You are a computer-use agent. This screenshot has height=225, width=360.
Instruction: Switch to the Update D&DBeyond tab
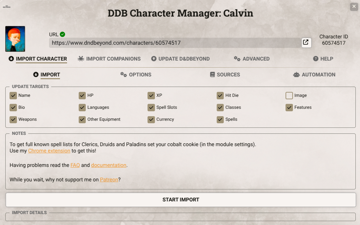point(180,59)
